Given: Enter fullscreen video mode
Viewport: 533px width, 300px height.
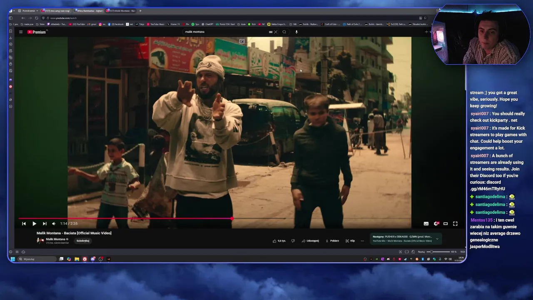Looking at the screenshot, I should pyautogui.click(x=455, y=224).
